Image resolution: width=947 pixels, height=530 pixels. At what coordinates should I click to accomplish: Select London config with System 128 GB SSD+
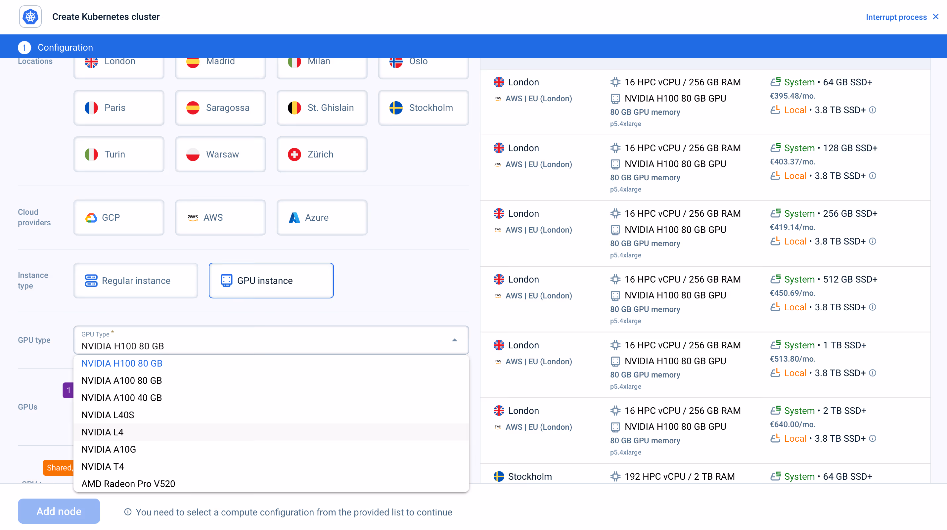705,168
